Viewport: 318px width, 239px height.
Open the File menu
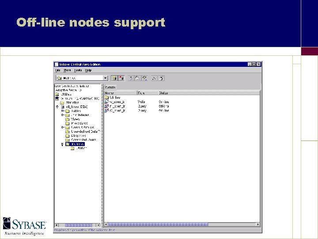[58, 70]
